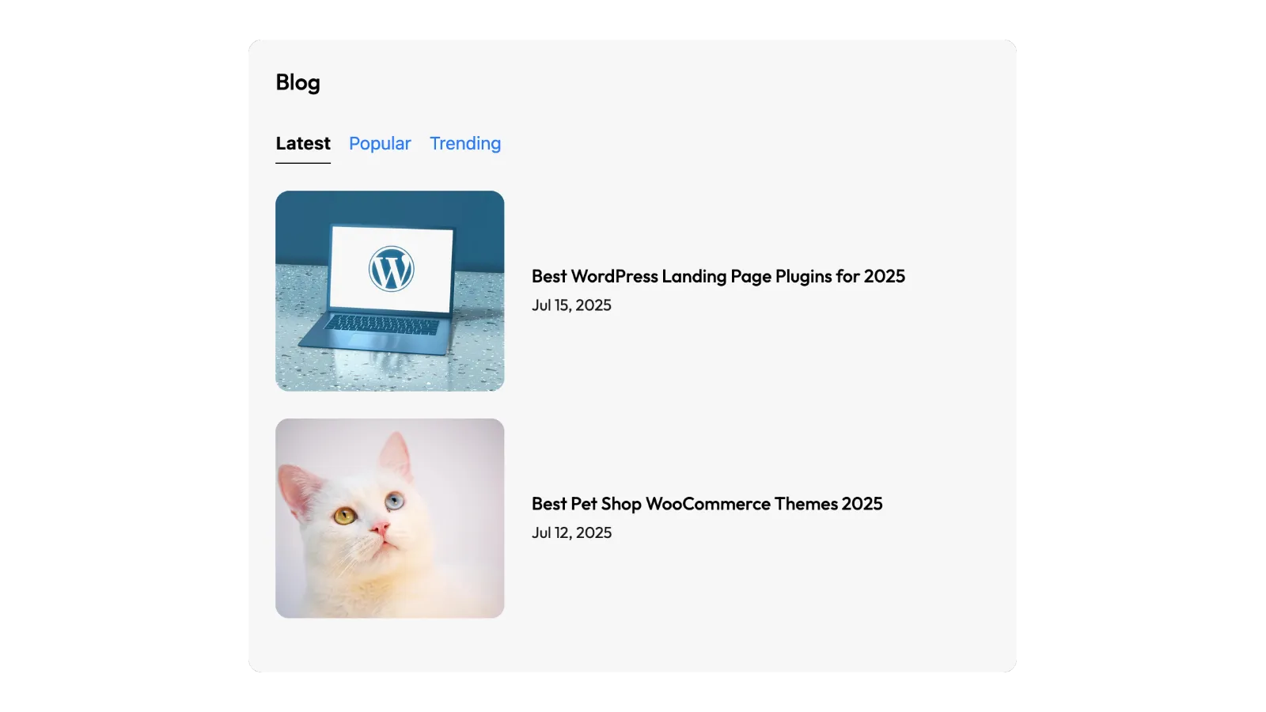Viewport: 1266px width, 712px height.
Task: Click the WordPress logo inside the laptop image
Action: [x=390, y=268]
